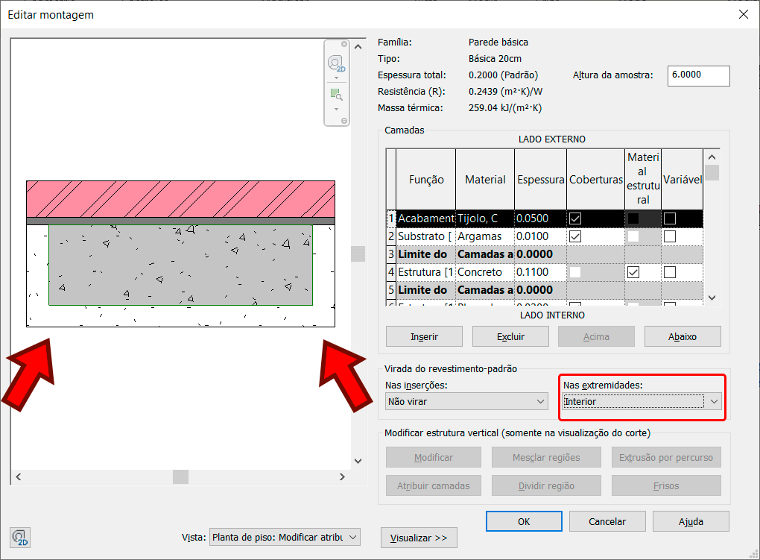760x560 pixels.
Task: Click the zoom region tool icon
Action: tap(336, 95)
